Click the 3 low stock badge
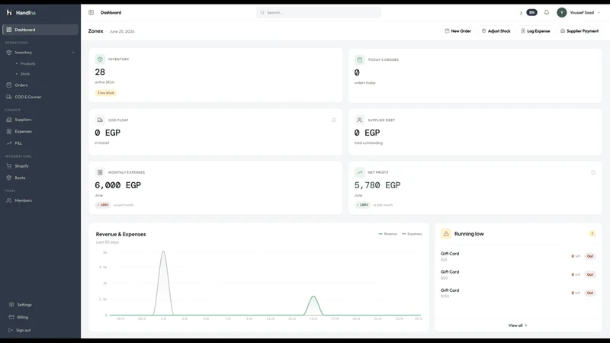This screenshot has width=610, height=343. point(106,93)
